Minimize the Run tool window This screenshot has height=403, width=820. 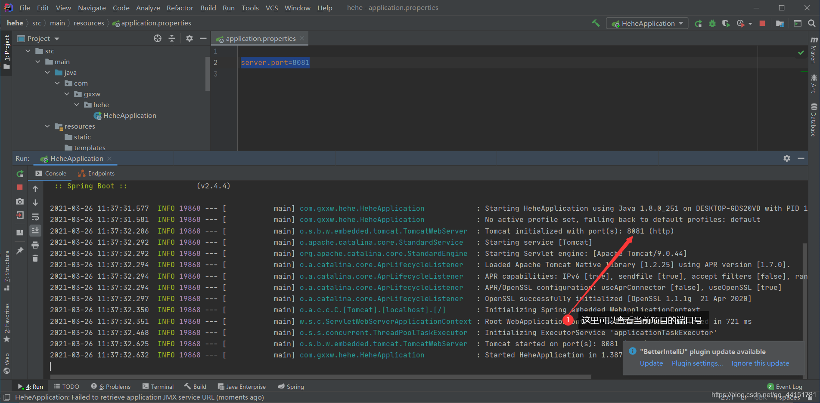[801, 158]
